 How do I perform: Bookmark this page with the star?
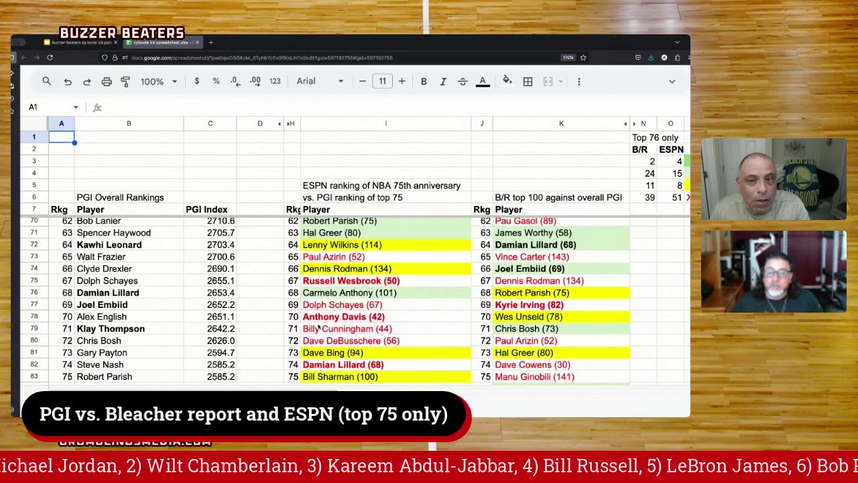coord(583,58)
